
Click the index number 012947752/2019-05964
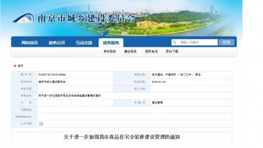pyautogui.click(x=52, y=74)
